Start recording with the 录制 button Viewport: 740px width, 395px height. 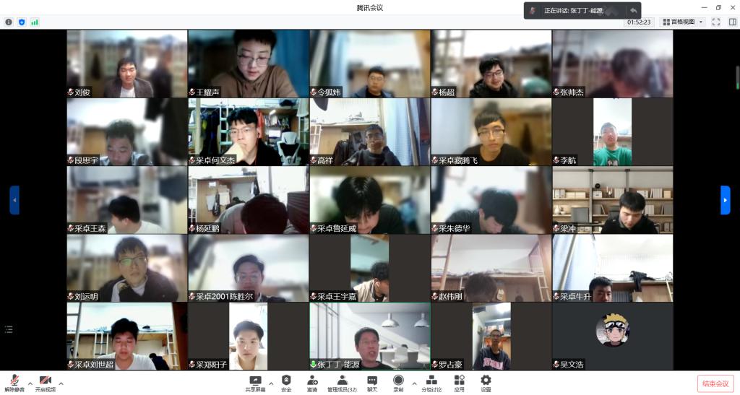[x=398, y=383]
